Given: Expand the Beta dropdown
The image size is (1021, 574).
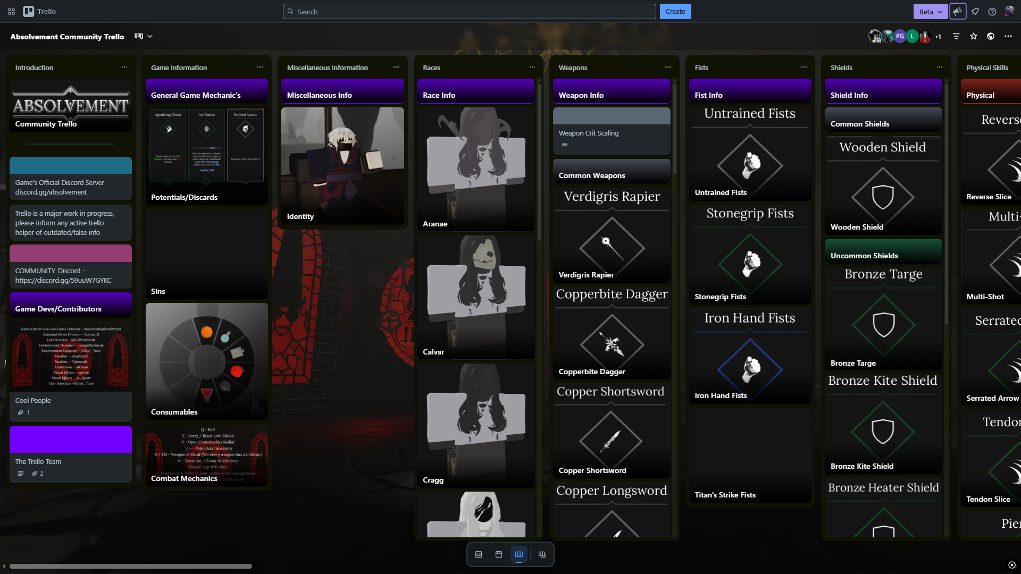Looking at the screenshot, I should pyautogui.click(x=930, y=11).
